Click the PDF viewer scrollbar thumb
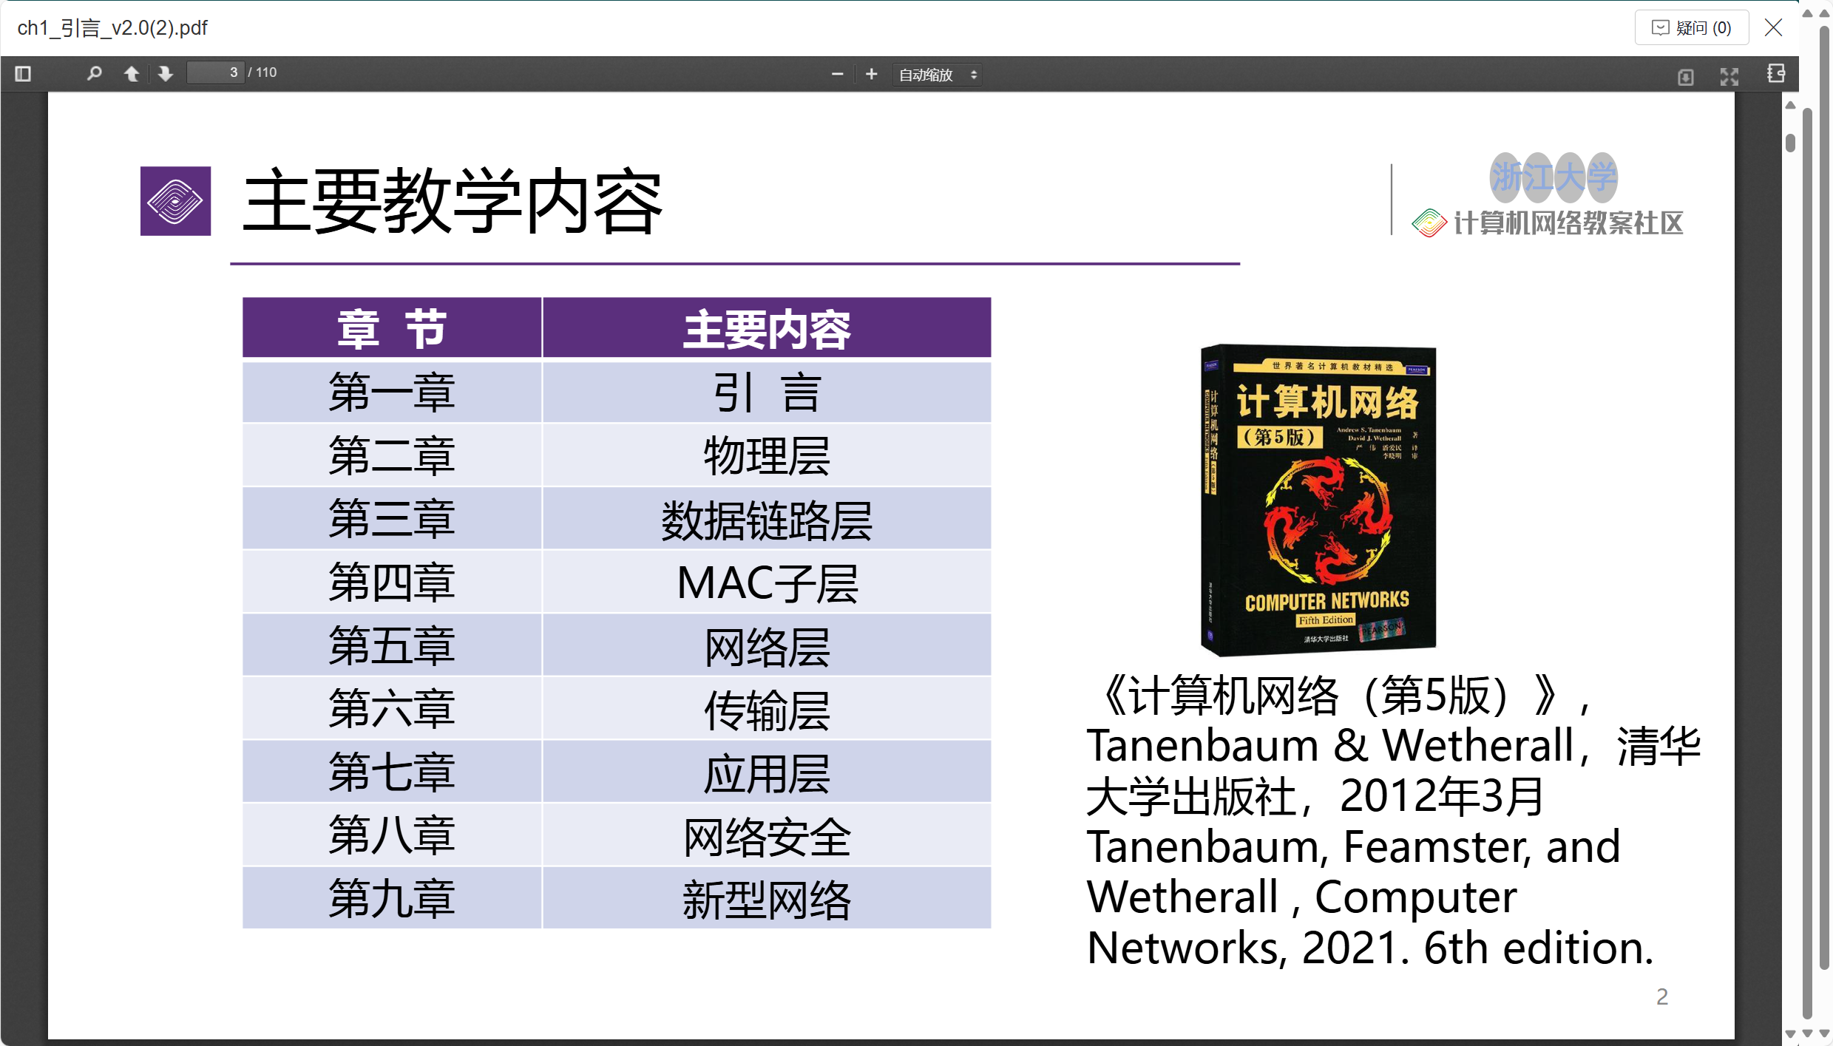Viewport: 1833px width, 1046px height. coord(1790,142)
